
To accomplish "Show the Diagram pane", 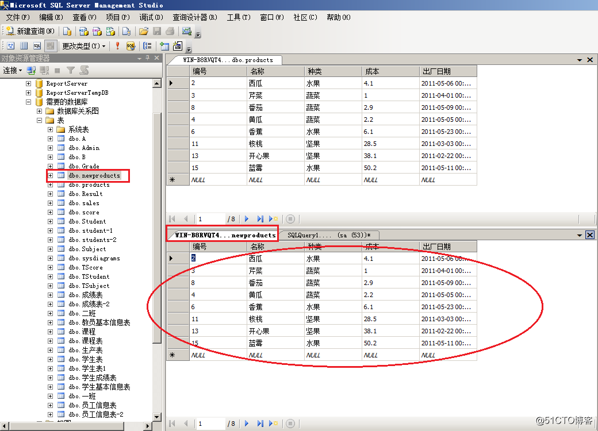I will pos(11,46).
